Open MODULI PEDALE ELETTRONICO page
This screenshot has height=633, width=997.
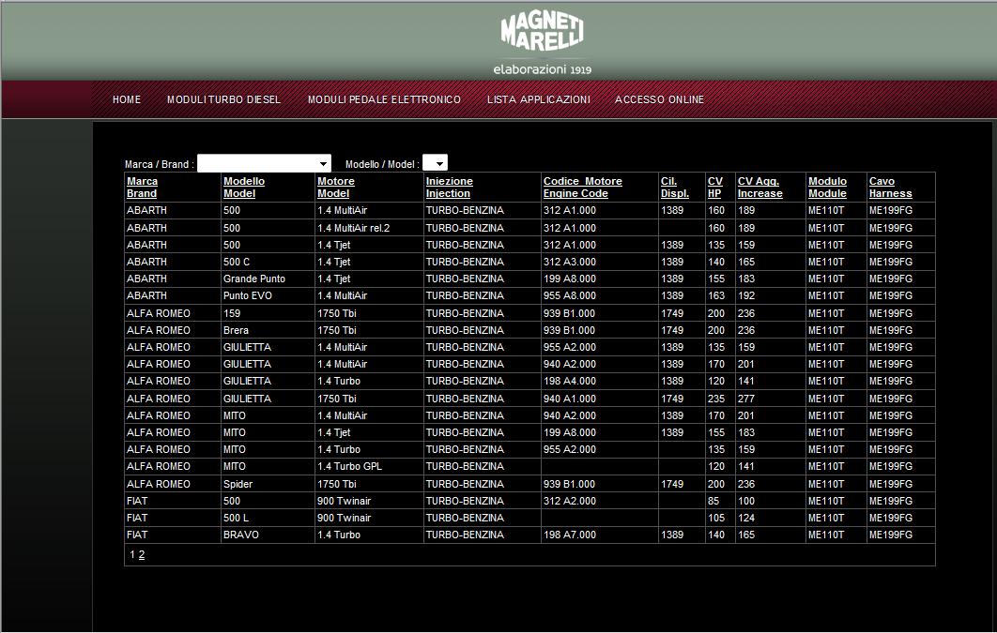[384, 99]
